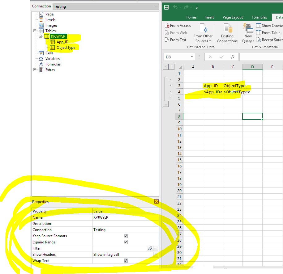Open the New Query icon
The image size is (283, 274).
click(248, 29)
